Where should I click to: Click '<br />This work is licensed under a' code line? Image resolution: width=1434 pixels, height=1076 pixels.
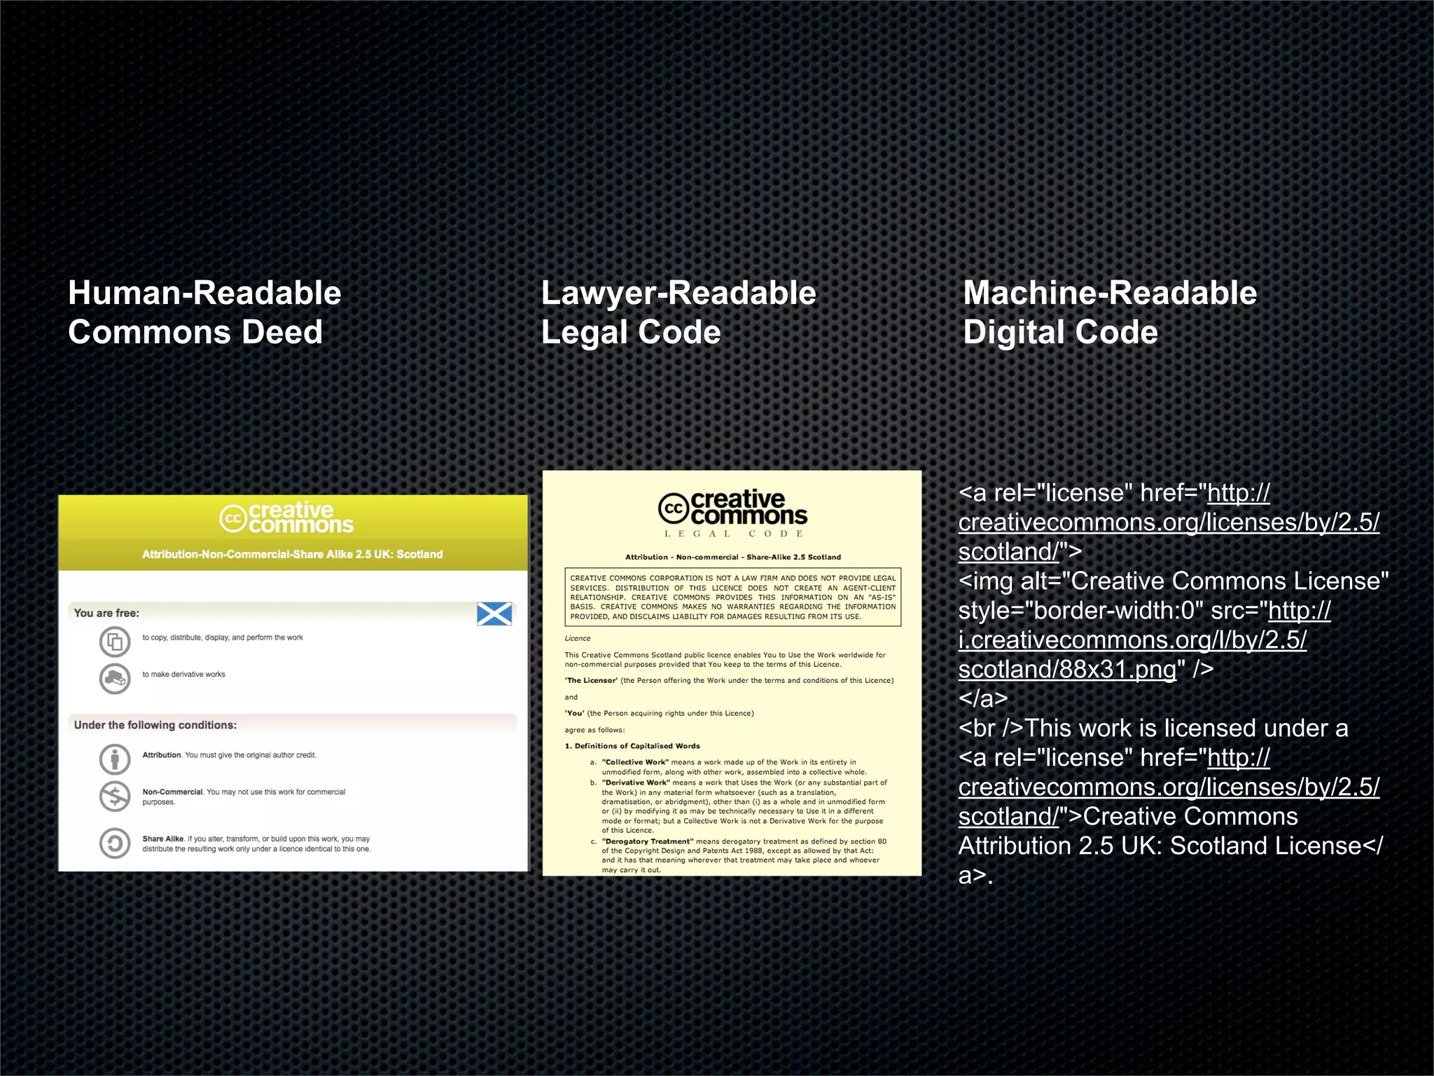(1153, 729)
